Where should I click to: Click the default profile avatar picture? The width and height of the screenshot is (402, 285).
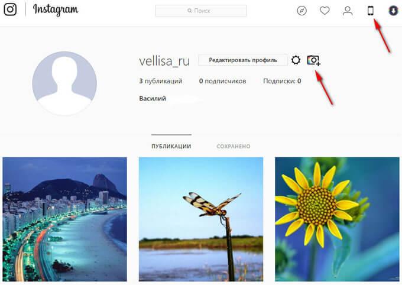[x=64, y=83]
